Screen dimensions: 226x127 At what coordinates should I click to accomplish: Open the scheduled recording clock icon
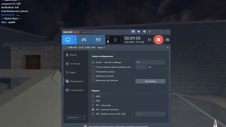click(x=144, y=31)
